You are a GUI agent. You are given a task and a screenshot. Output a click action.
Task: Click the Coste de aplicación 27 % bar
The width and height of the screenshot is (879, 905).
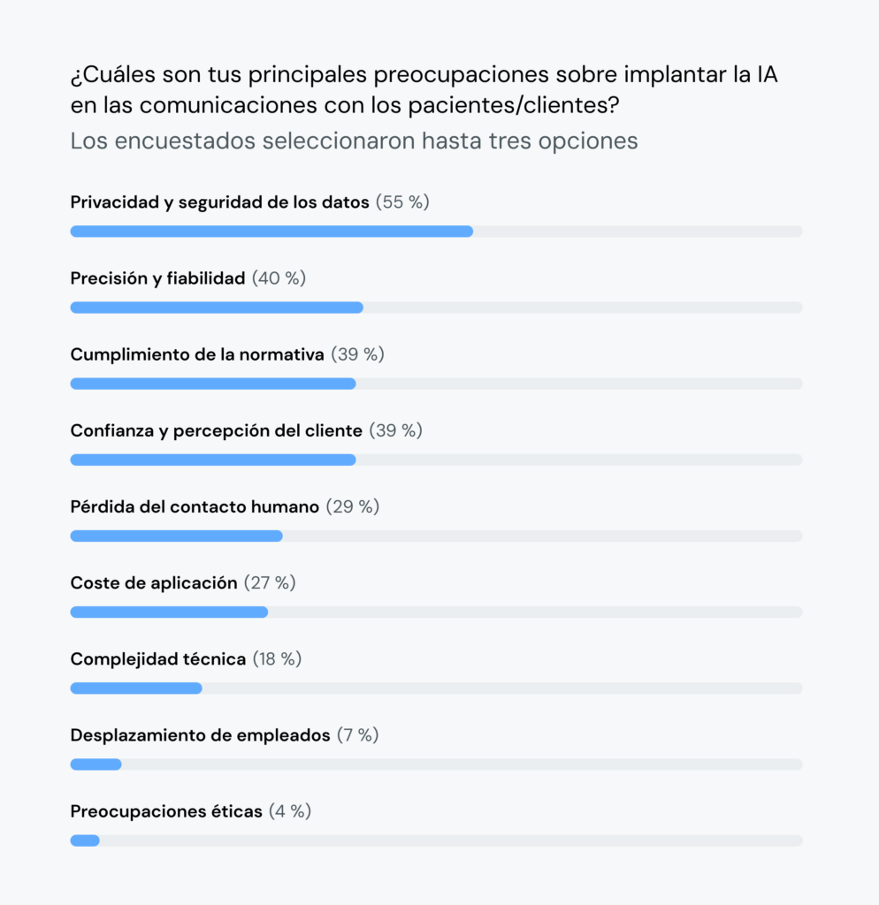point(169,612)
